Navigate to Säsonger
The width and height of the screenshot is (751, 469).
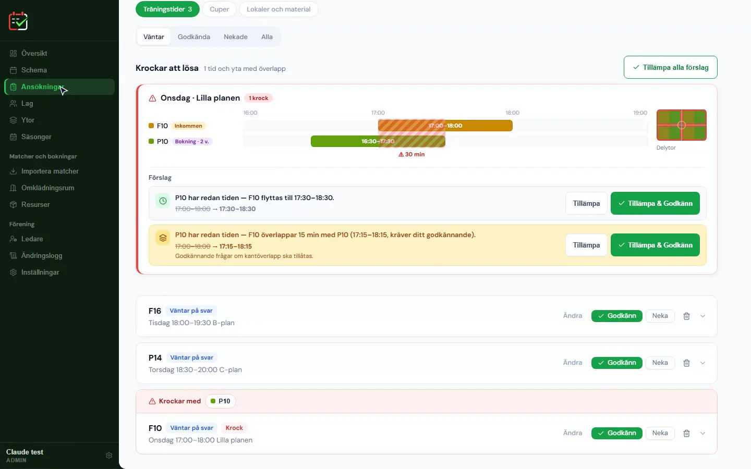tap(59, 137)
